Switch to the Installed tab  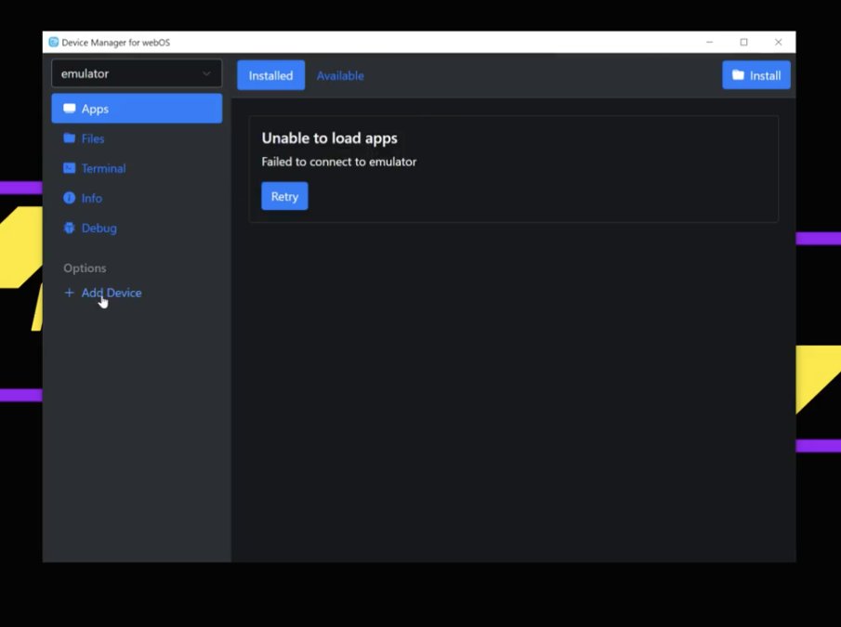tap(270, 75)
